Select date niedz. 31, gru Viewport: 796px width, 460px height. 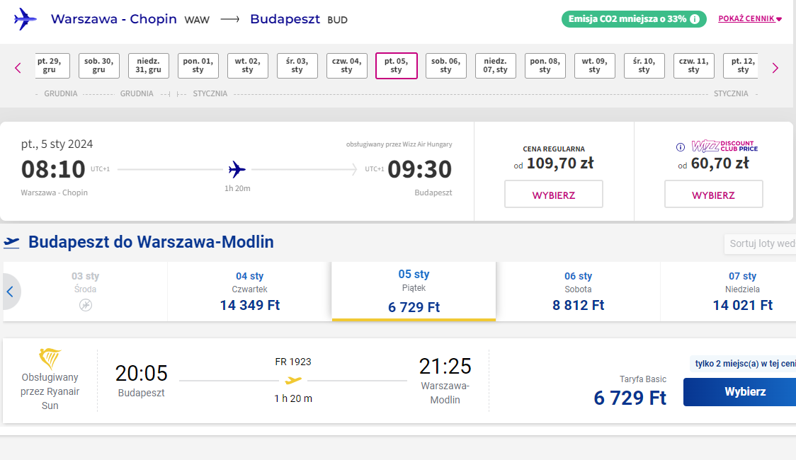click(148, 66)
